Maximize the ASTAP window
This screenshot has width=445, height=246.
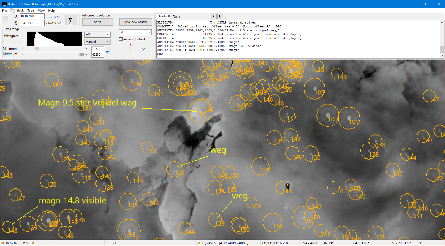pyautogui.click(x=427, y=4)
